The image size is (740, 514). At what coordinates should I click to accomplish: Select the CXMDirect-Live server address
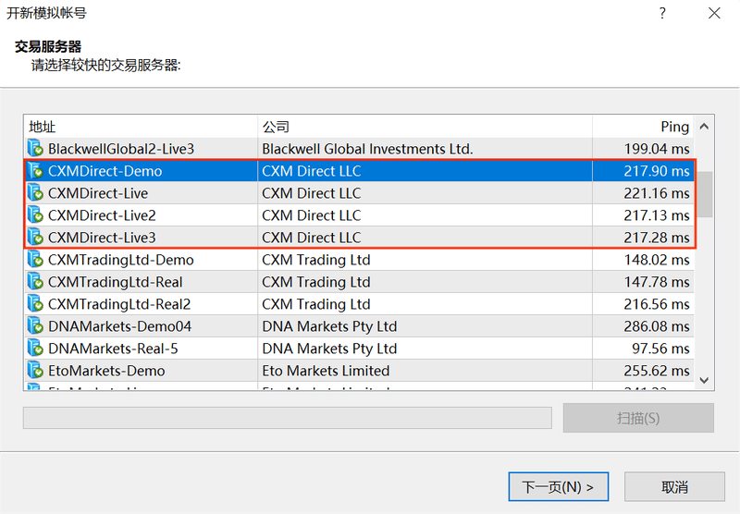98,193
